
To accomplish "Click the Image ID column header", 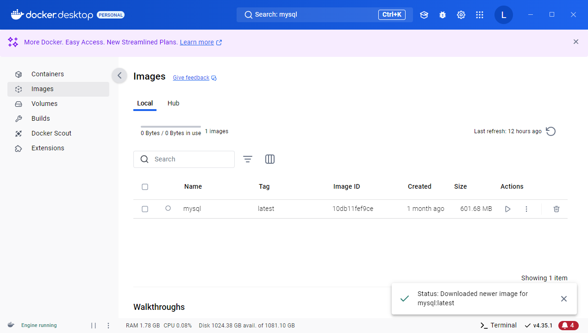I will [346, 186].
